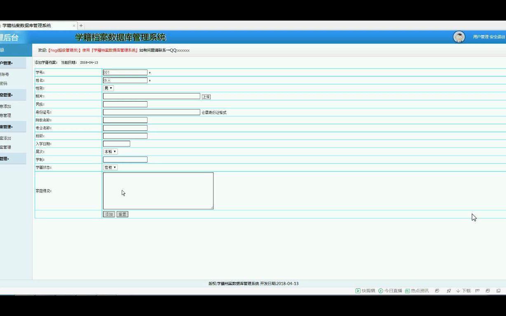Select the 学籍档案数据库管理系统 browser tab
The image size is (506, 316).
[x=37, y=25]
